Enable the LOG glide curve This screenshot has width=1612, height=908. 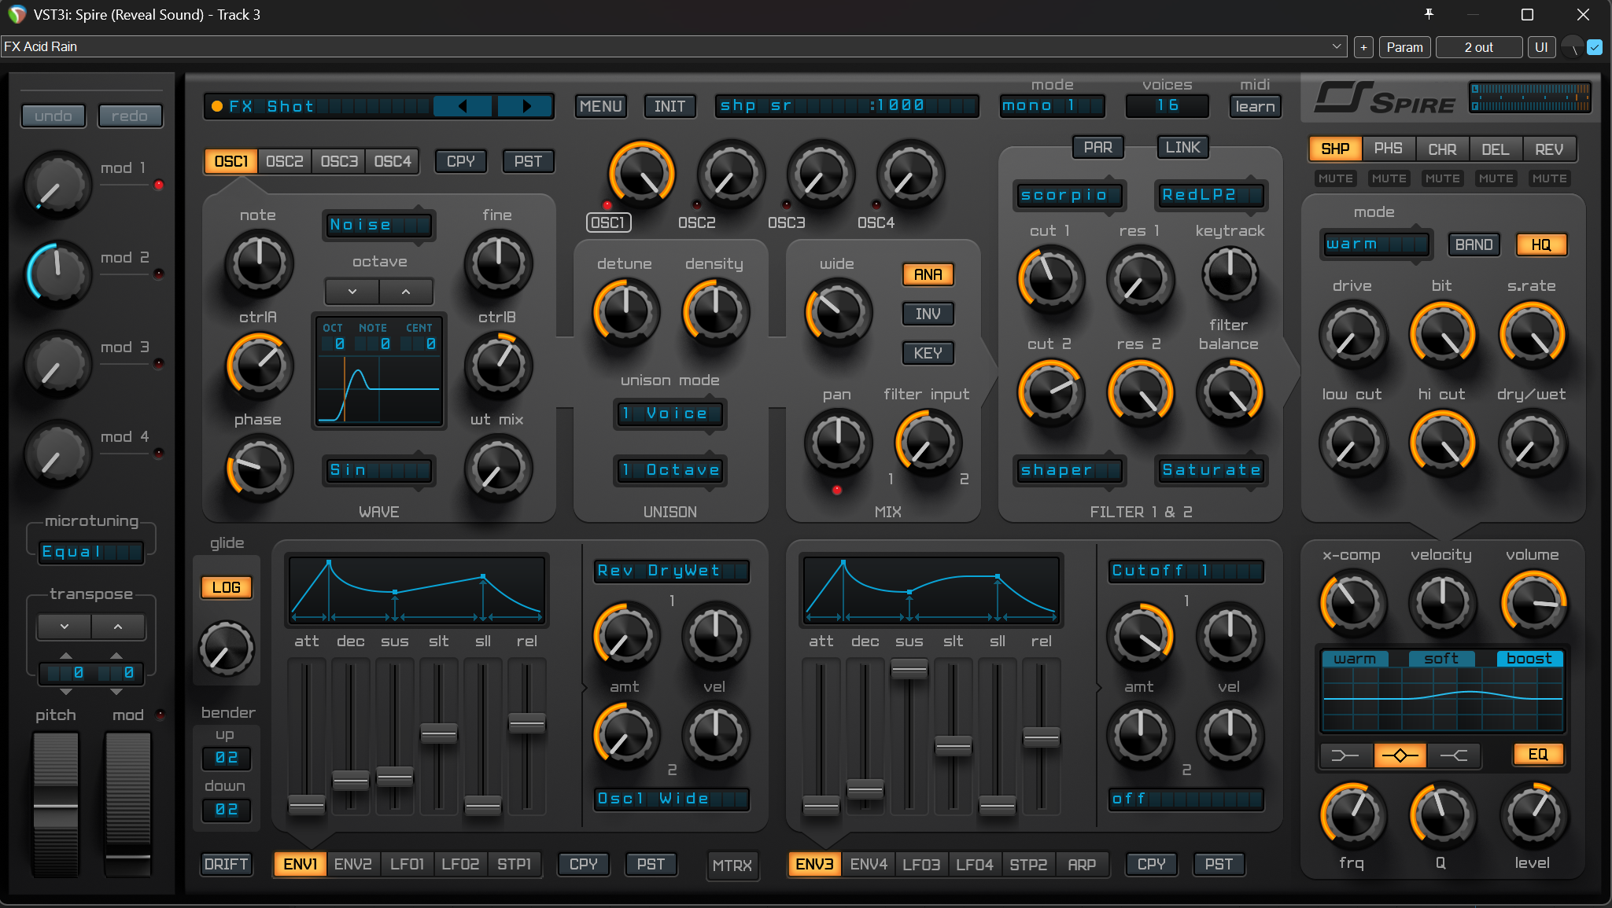pyautogui.click(x=226, y=586)
